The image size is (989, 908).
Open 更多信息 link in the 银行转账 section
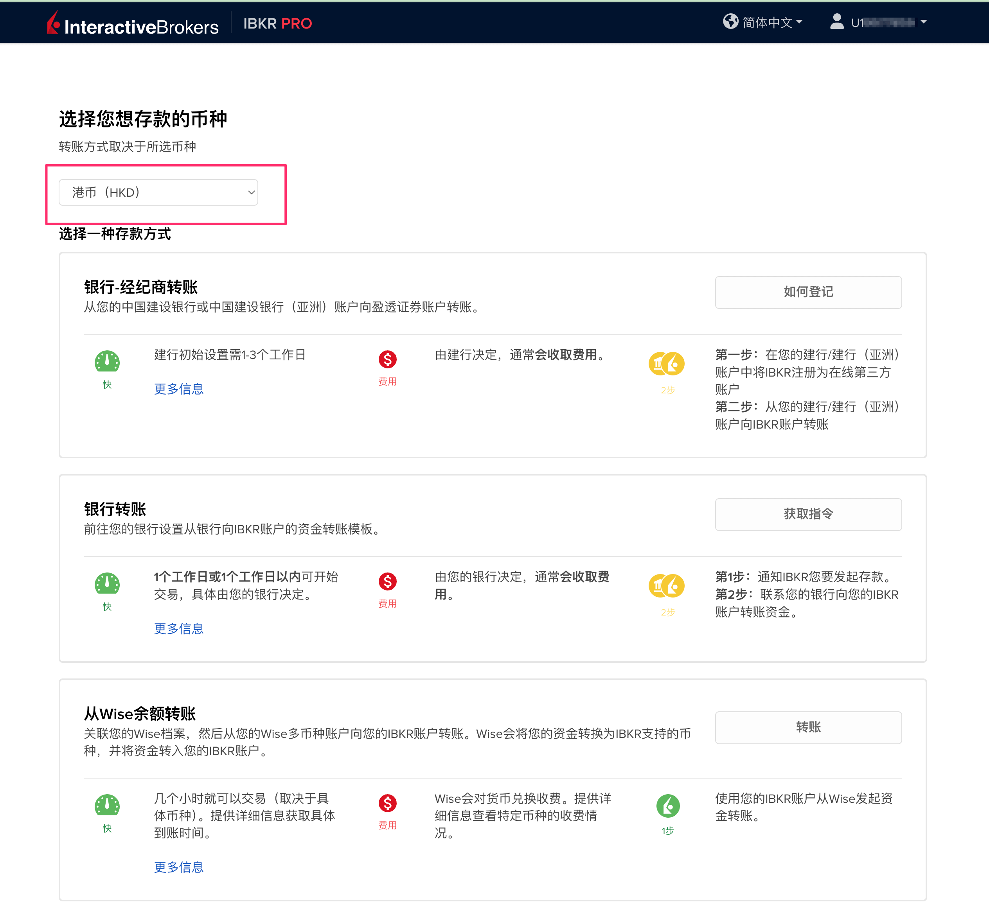[178, 629]
